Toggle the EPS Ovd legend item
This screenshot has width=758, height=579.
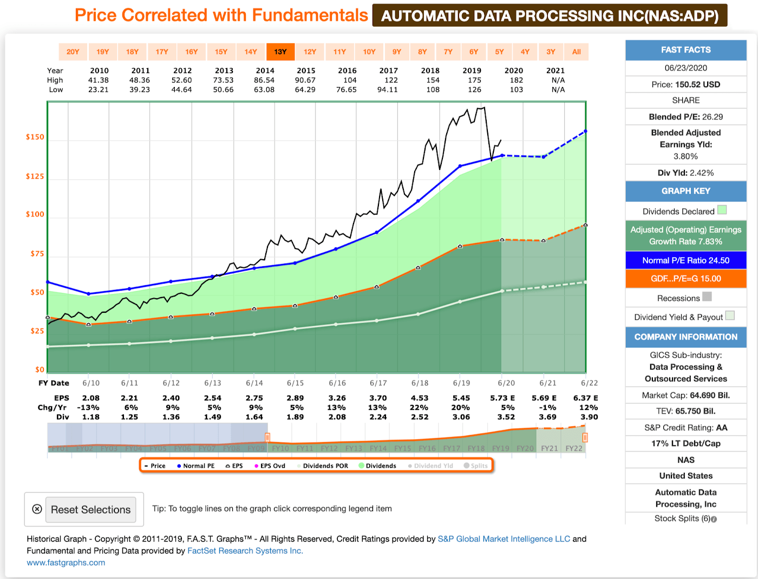click(x=270, y=466)
